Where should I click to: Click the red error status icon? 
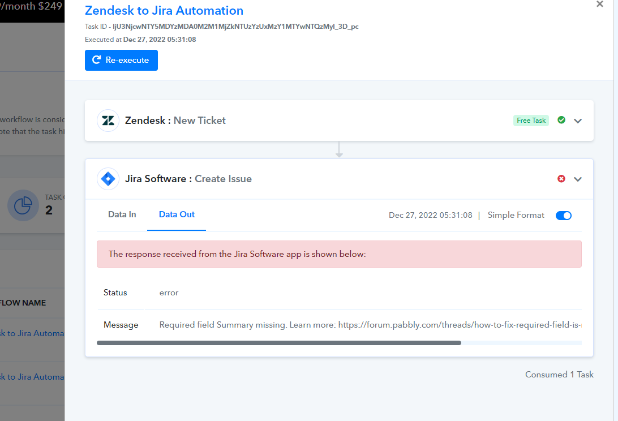click(x=561, y=179)
